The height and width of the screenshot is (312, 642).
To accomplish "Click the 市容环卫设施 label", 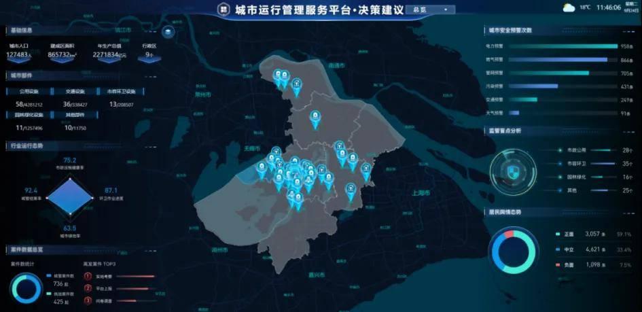I will click(122, 91).
